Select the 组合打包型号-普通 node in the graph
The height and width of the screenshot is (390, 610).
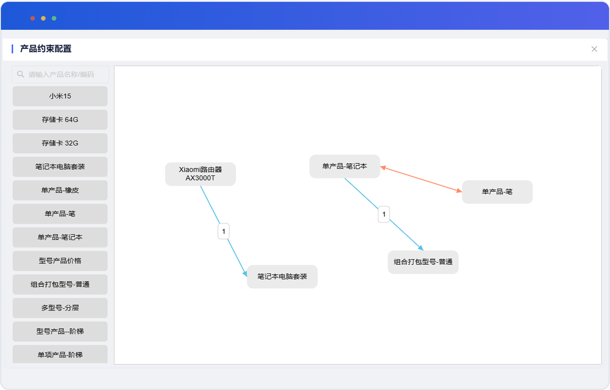pos(423,262)
